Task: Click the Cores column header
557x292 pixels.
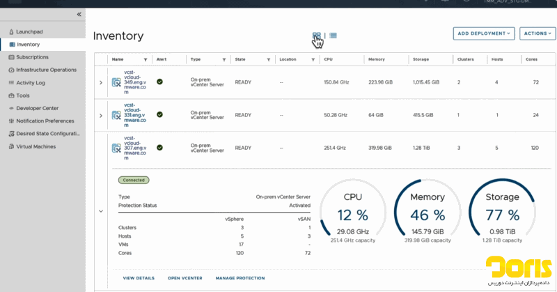Action: point(531,59)
